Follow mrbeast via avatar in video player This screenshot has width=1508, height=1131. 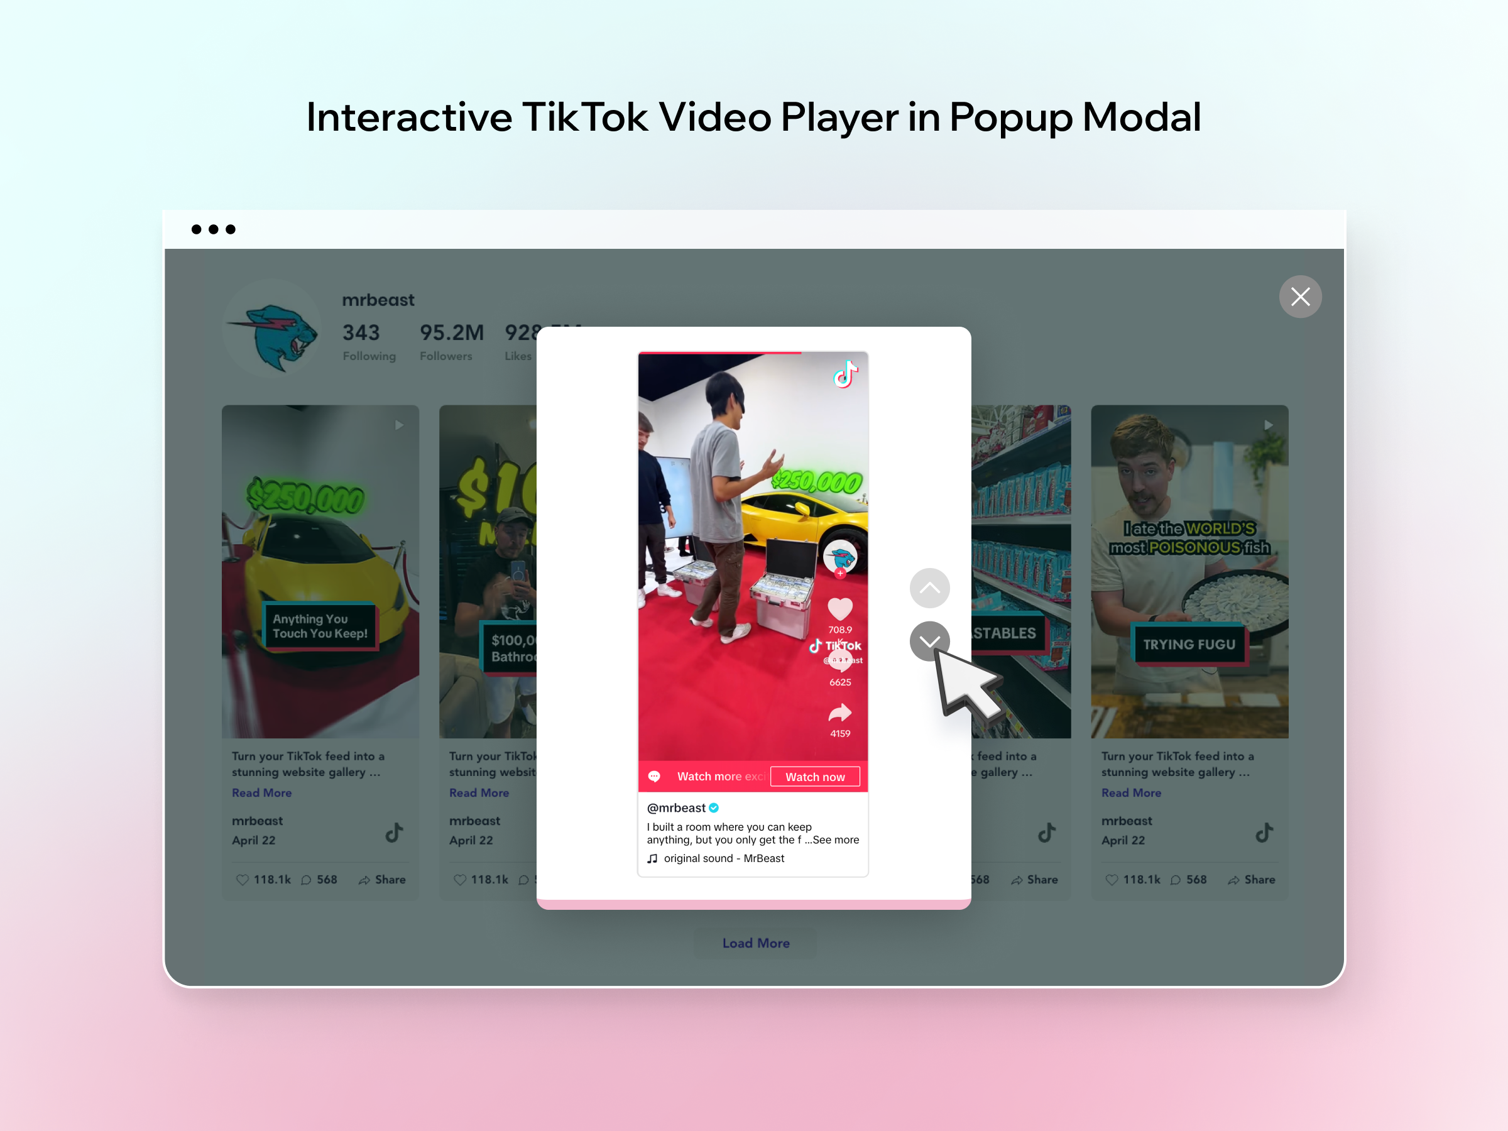pos(840,558)
